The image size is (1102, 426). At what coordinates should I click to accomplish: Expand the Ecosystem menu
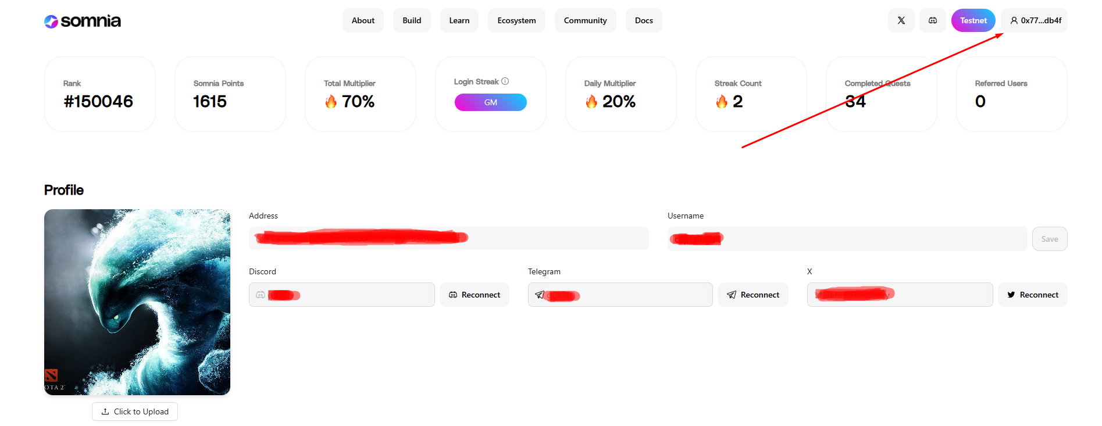pos(516,20)
